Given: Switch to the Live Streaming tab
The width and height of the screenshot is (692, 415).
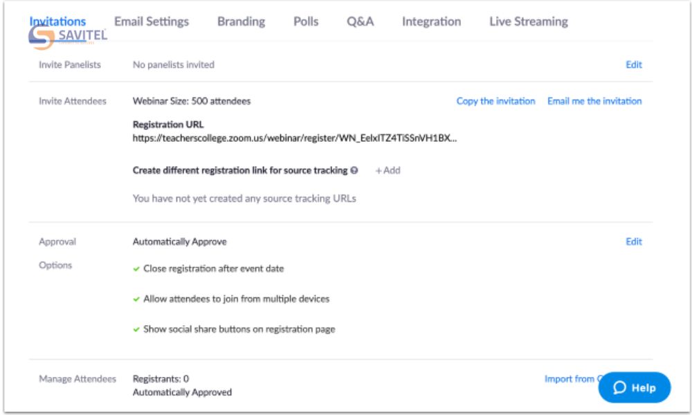Looking at the screenshot, I should tap(528, 21).
